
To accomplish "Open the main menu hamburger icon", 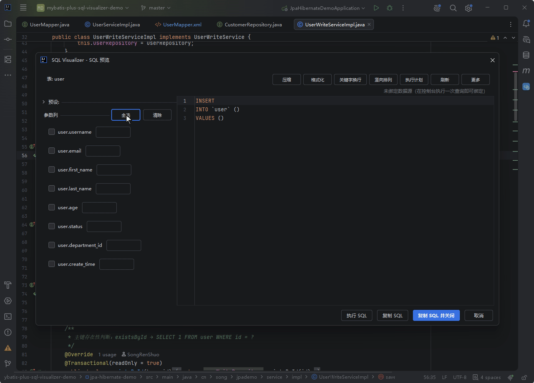I will click(x=23, y=8).
